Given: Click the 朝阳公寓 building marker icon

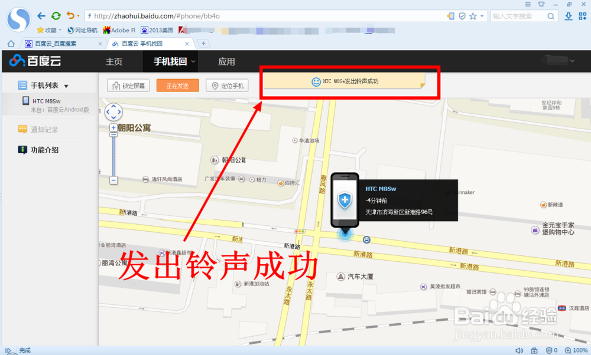Looking at the screenshot, I should click(215, 160).
